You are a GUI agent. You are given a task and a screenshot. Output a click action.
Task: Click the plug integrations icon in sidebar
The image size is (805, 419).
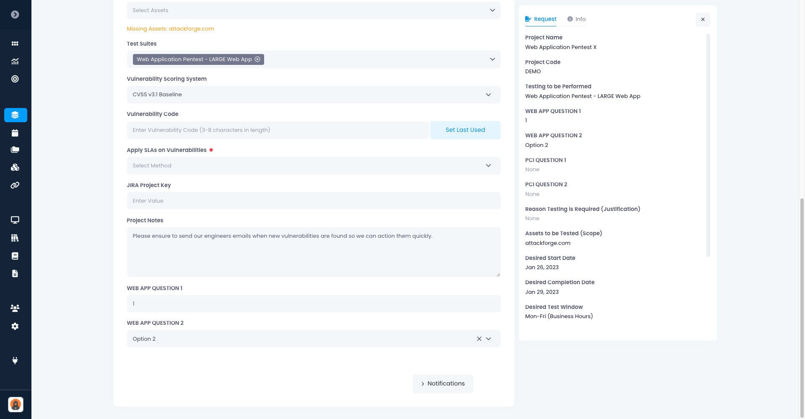15,360
